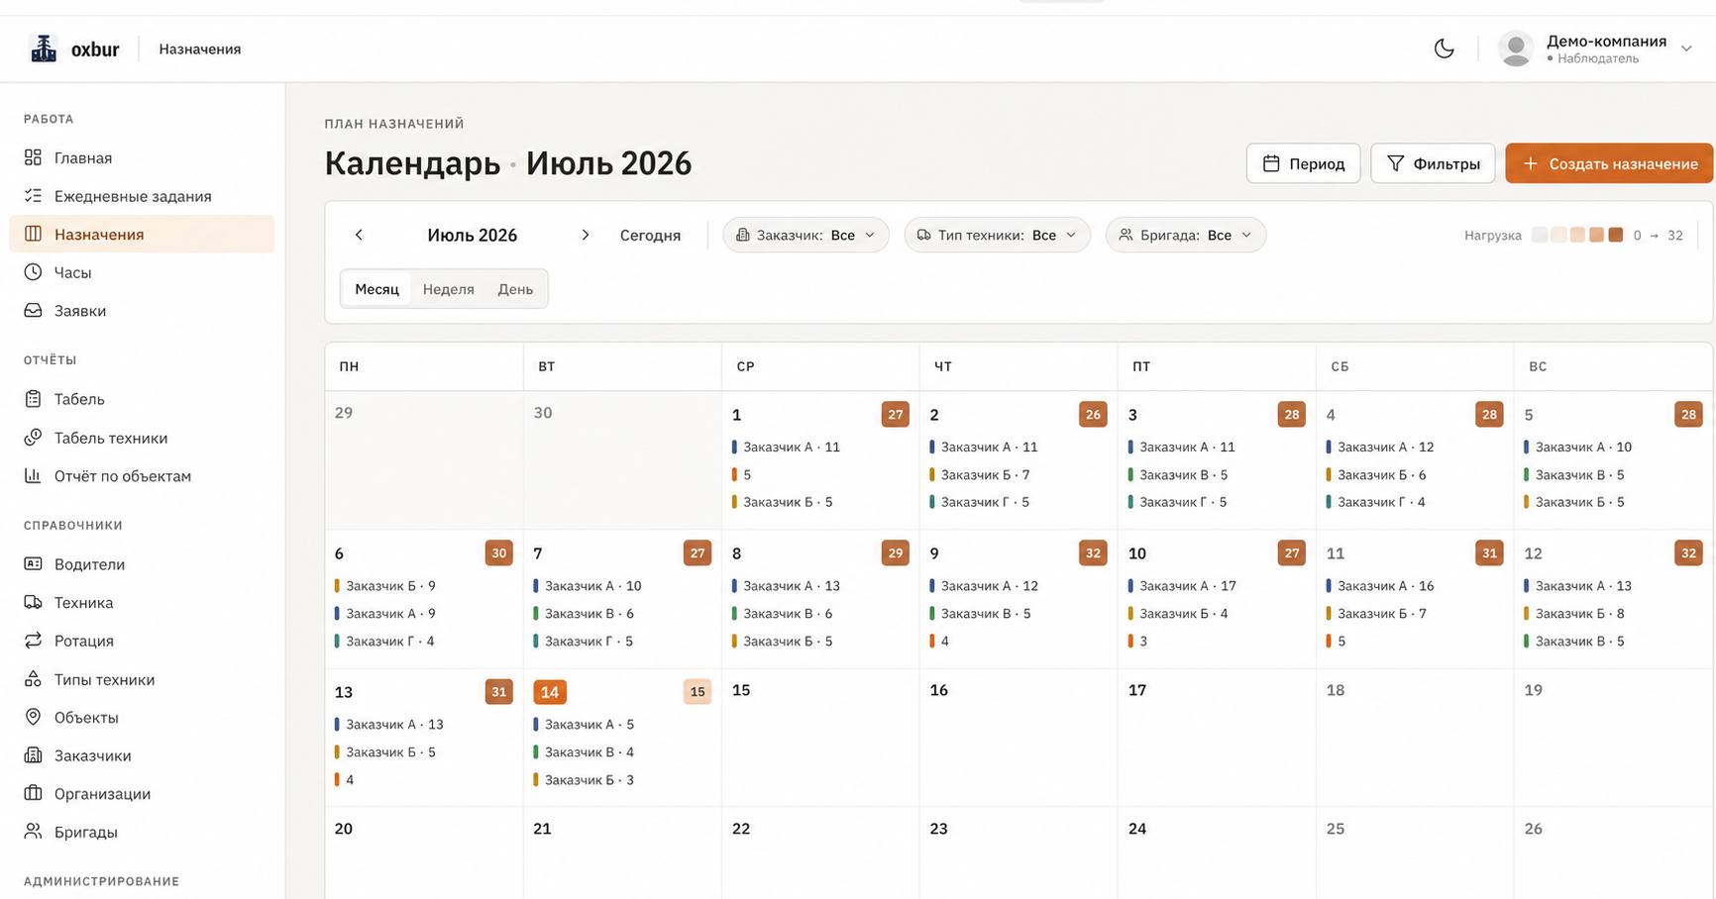Open Заявки inbox icon in sidebar
The image size is (1716, 899).
tap(33, 311)
